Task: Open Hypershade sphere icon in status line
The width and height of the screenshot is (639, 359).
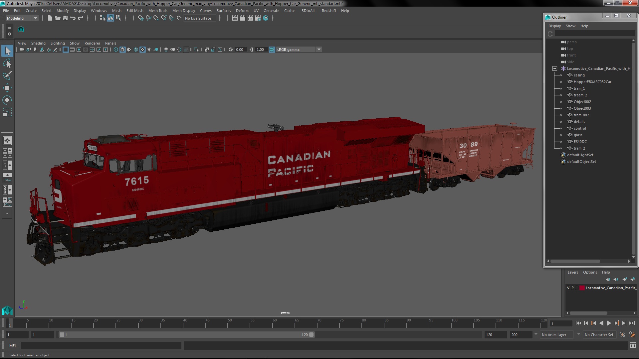Action: (x=266, y=18)
